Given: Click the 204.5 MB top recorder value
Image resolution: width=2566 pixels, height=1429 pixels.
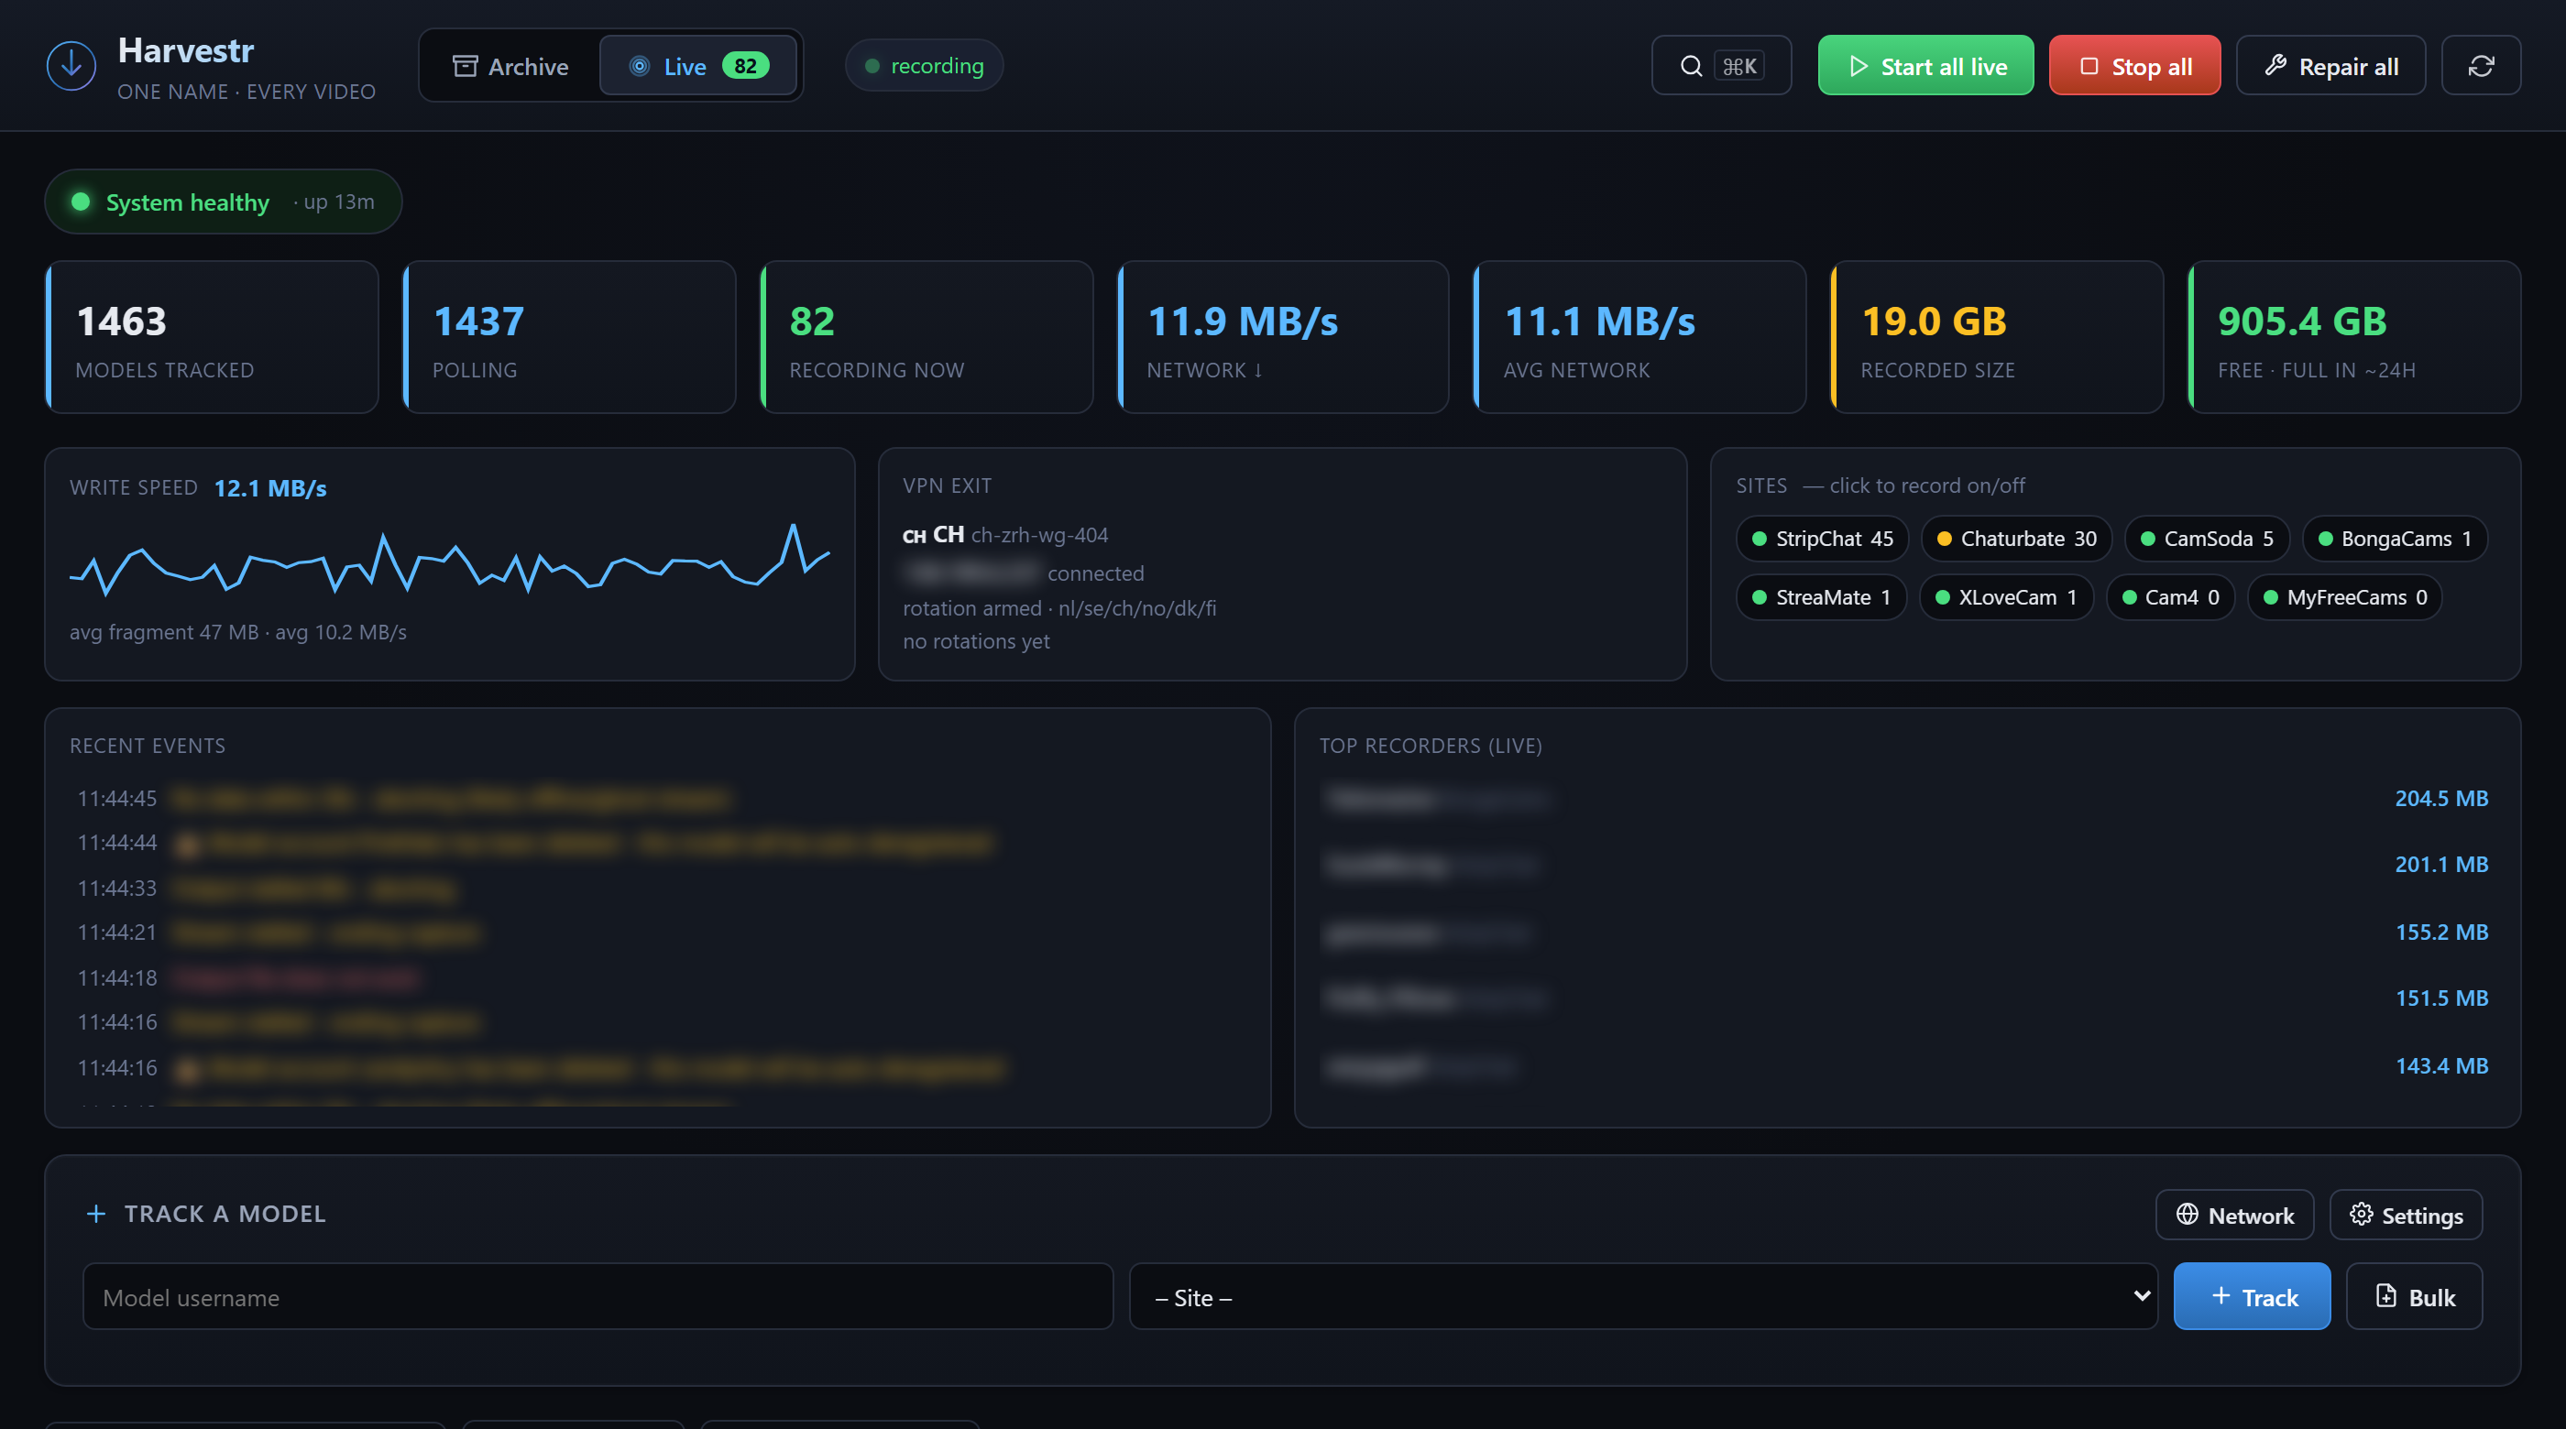Looking at the screenshot, I should 2441,799.
